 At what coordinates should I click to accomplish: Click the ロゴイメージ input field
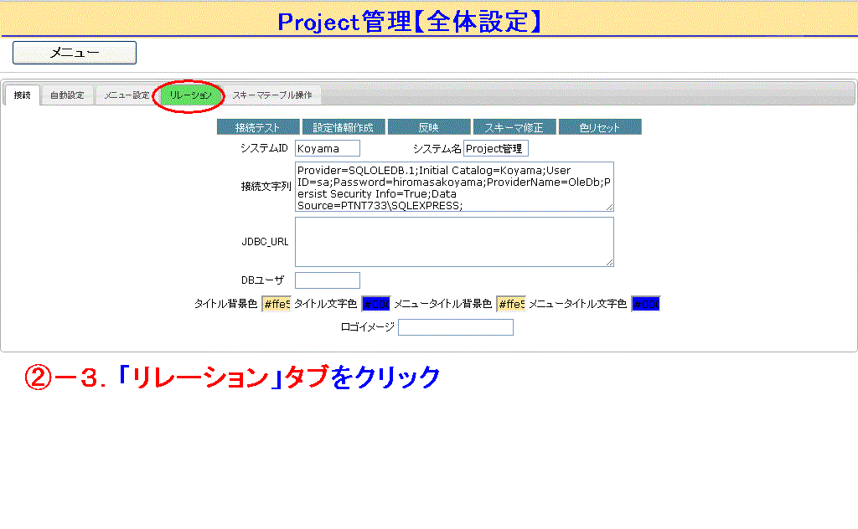[455, 327]
